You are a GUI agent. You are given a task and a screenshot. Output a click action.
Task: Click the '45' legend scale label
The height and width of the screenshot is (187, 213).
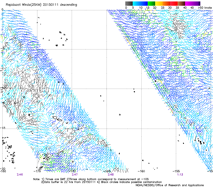point(192,8)
